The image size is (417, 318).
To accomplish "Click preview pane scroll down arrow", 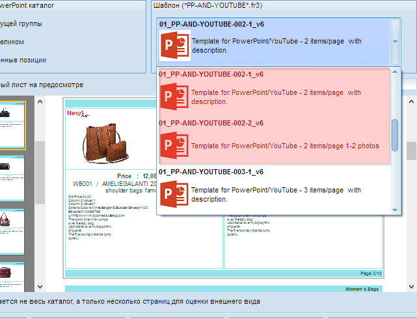I will [411, 287].
